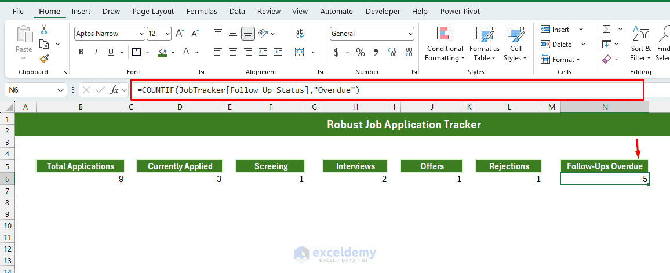Click Insert cells button

click(x=555, y=30)
